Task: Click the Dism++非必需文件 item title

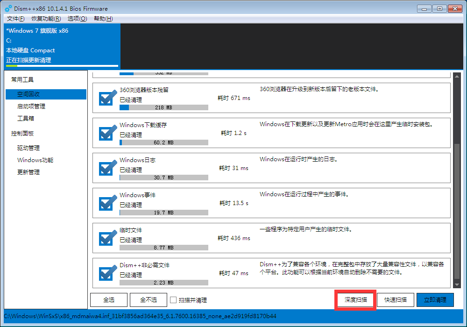Action: pyautogui.click(x=144, y=265)
